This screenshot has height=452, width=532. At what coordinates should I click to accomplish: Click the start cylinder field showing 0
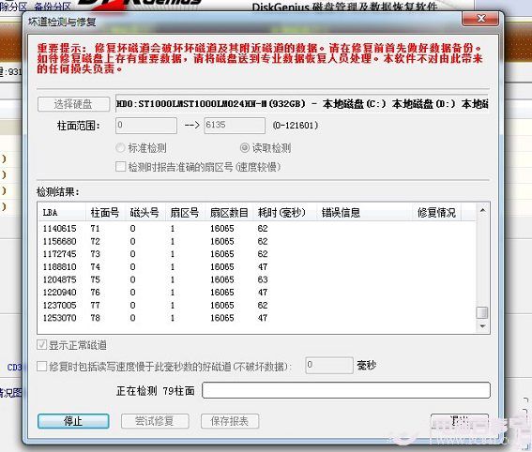point(146,126)
